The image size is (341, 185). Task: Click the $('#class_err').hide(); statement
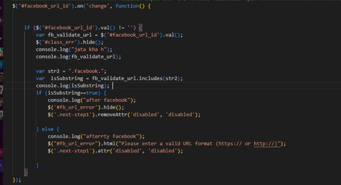(x=70, y=42)
